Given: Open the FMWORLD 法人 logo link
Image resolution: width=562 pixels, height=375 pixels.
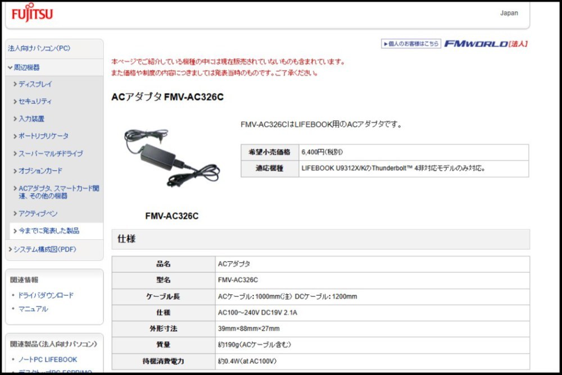Looking at the screenshot, I should pos(486,44).
